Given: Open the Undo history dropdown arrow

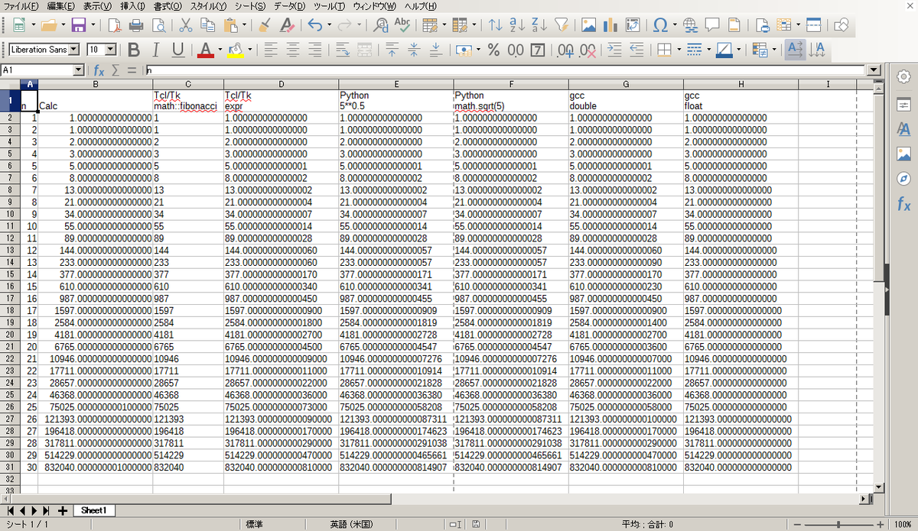Looking at the screenshot, I should click(x=329, y=25).
